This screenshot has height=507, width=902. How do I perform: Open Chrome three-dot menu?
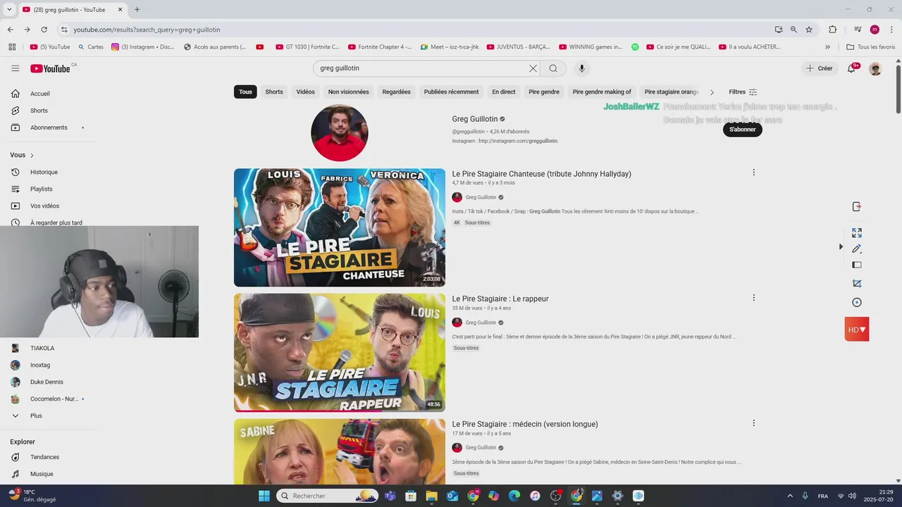[x=891, y=30]
